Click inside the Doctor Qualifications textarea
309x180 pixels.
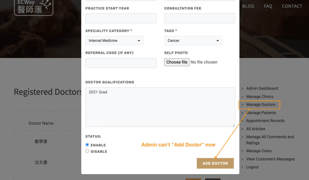point(160,107)
